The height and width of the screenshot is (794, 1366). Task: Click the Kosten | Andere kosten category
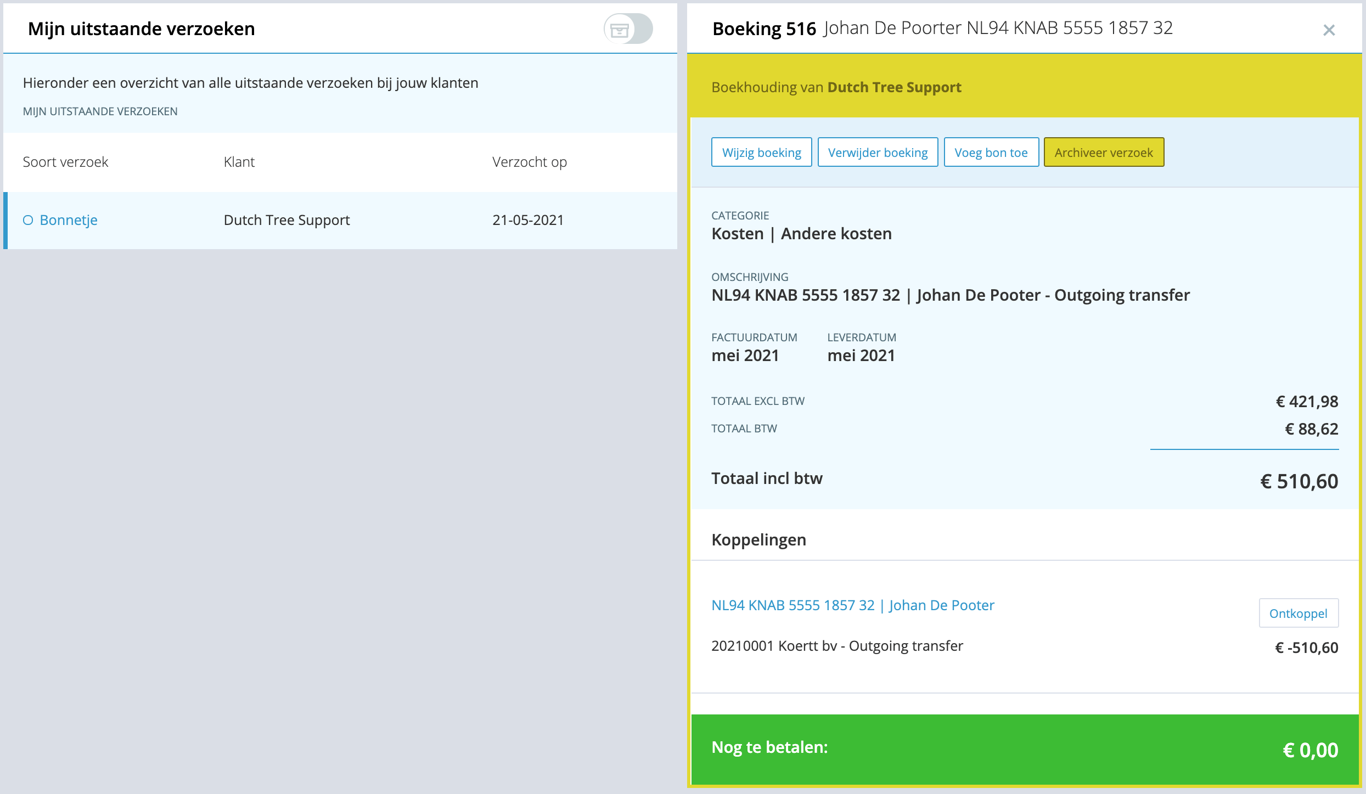pyautogui.click(x=801, y=234)
